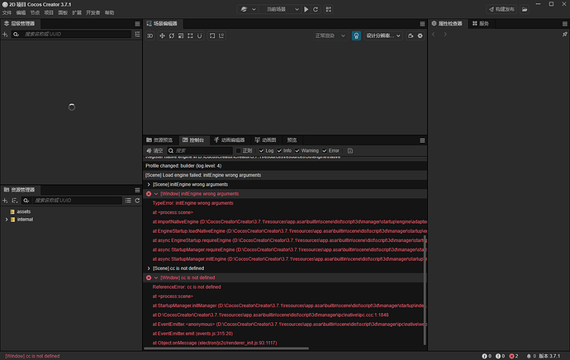
Task: Toggle the regex checkbox in console
Action: click(x=239, y=150)
